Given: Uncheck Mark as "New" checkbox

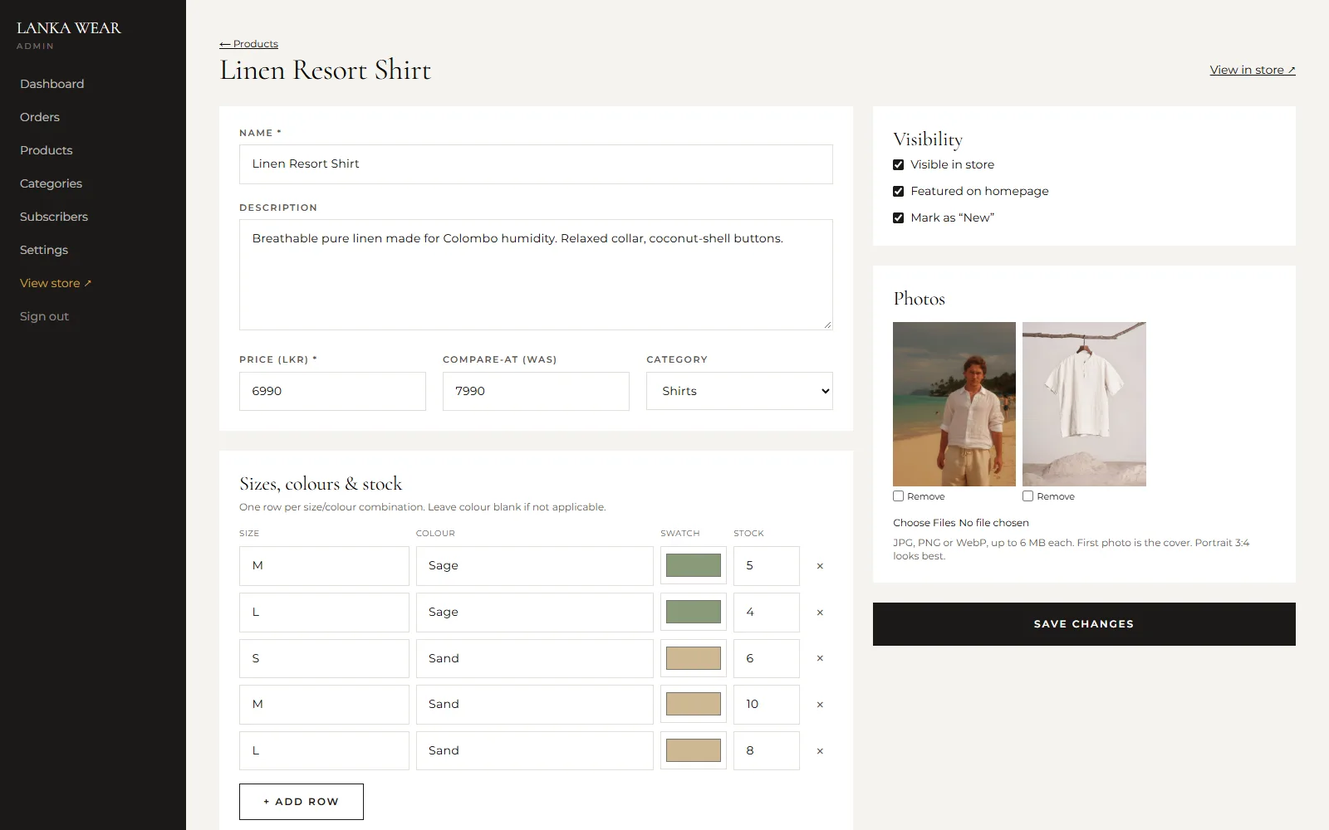Looking at the screenshot, I should [898, 217].
